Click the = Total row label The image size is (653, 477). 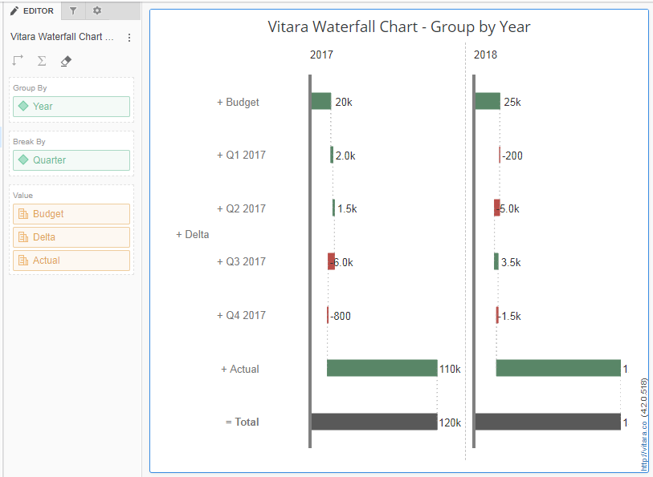pyautogui.click(x=242, y=422)
